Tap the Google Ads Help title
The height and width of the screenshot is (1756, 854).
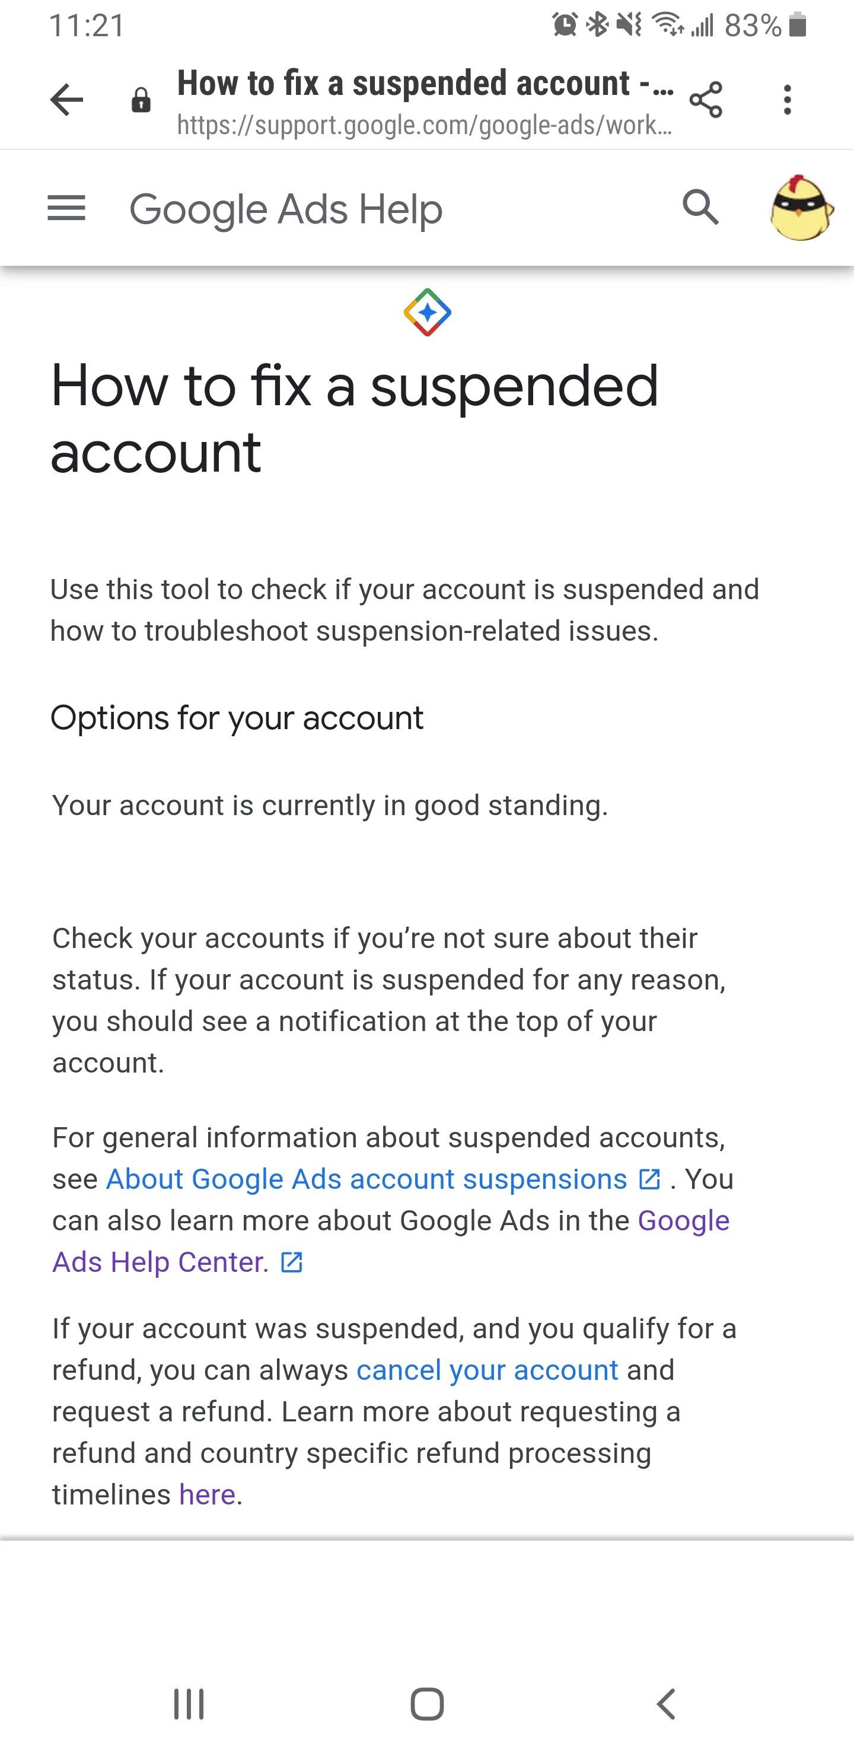286,209
